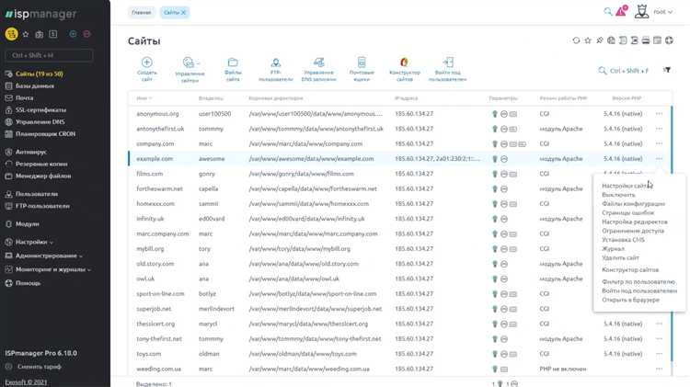
Task: Click the lifebuoy help icon in header row
Action: [669, 40]
